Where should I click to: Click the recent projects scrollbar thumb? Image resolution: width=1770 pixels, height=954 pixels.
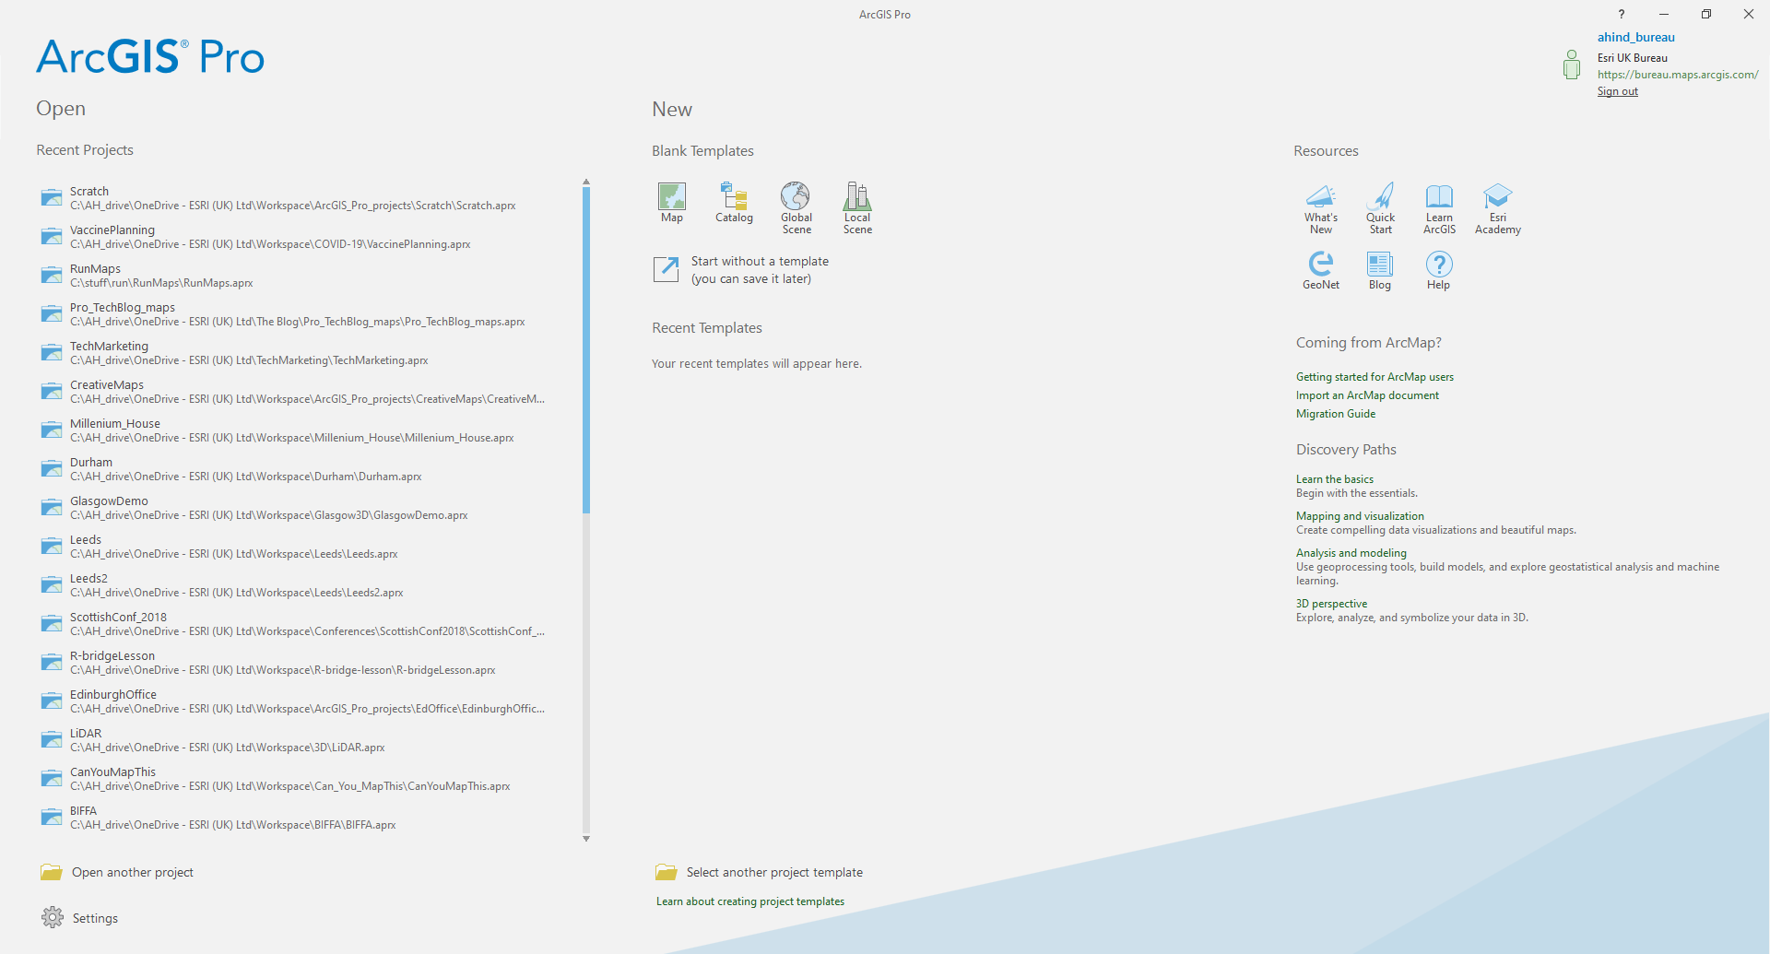pos(586,350)
